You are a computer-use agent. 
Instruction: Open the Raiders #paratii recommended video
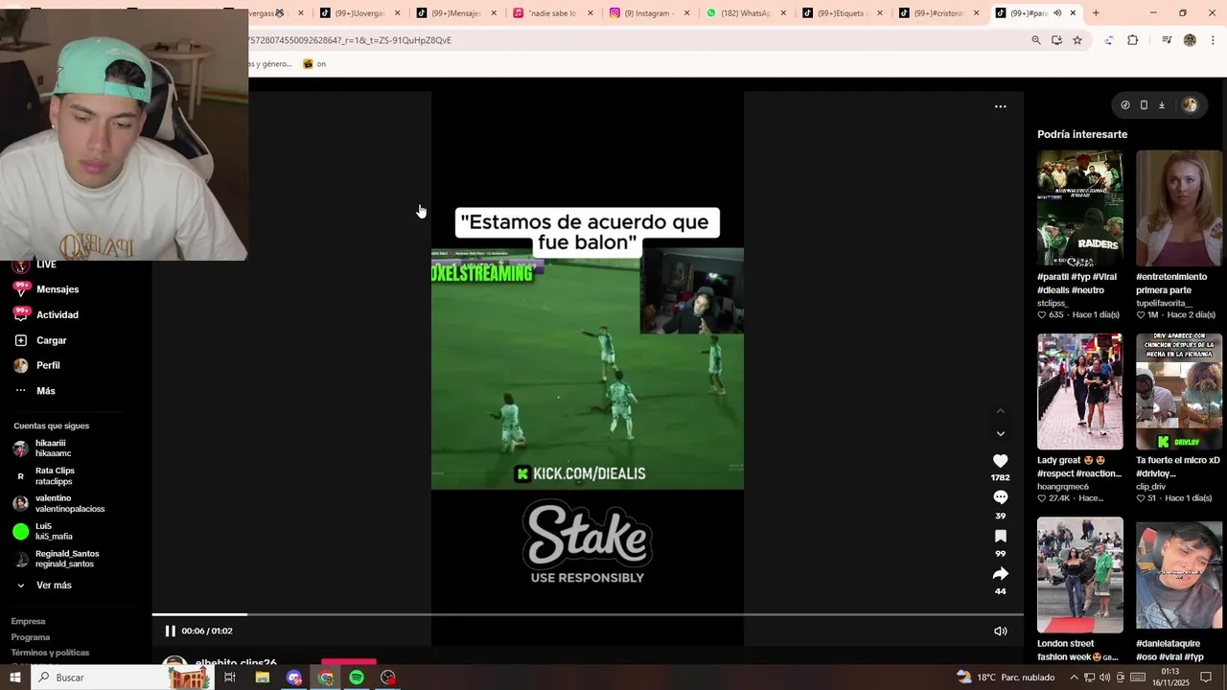1079,208
